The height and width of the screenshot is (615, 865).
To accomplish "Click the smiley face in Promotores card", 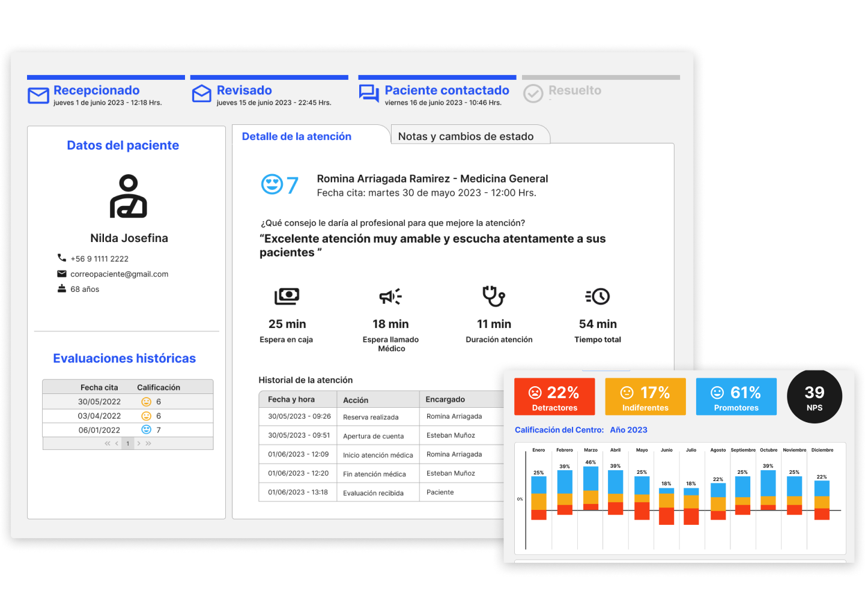I will click(717, 392).
